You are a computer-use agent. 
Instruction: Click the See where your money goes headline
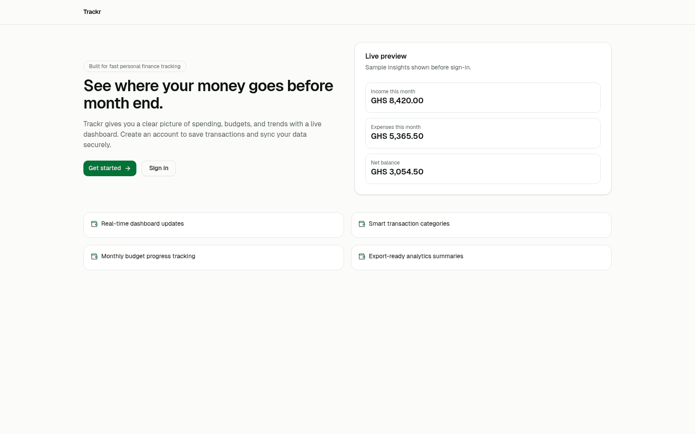(208, 95)
